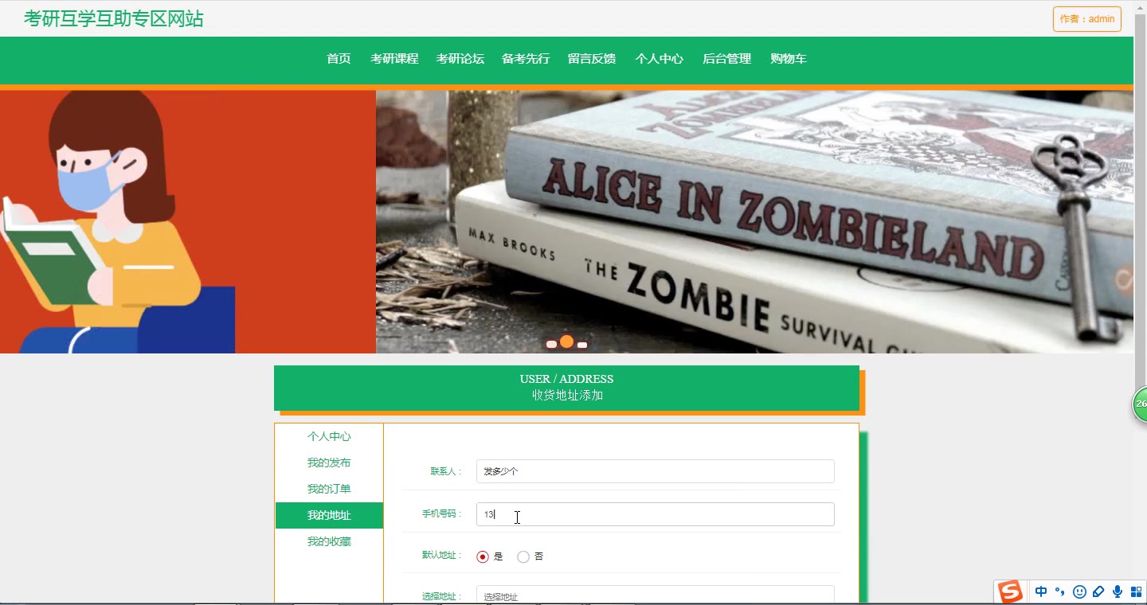Click the 默认地址： field label
The image size is (1147, 605).
point(442,555)
